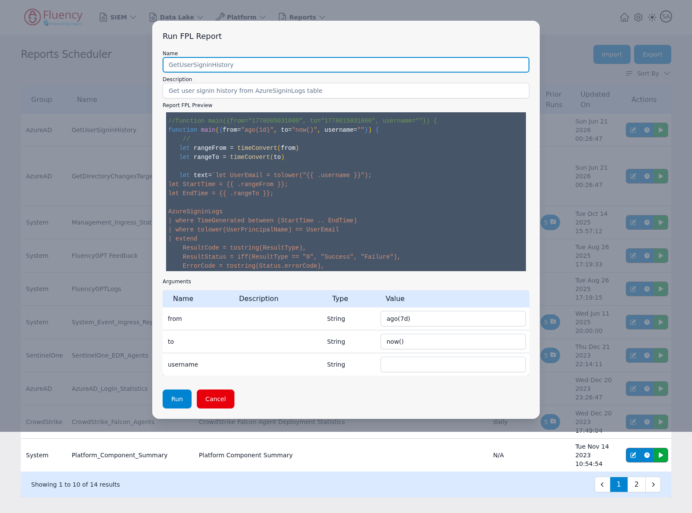Open the SA user avatar menu

(666, 17)
